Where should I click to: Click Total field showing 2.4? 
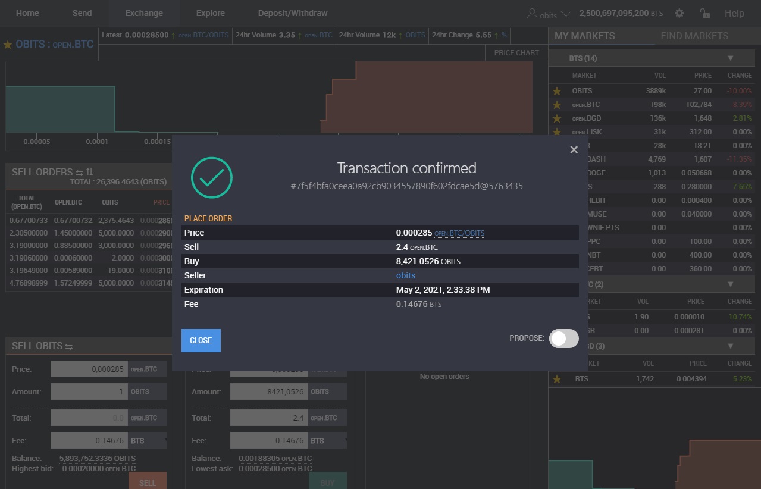click(x=268, y=418)
